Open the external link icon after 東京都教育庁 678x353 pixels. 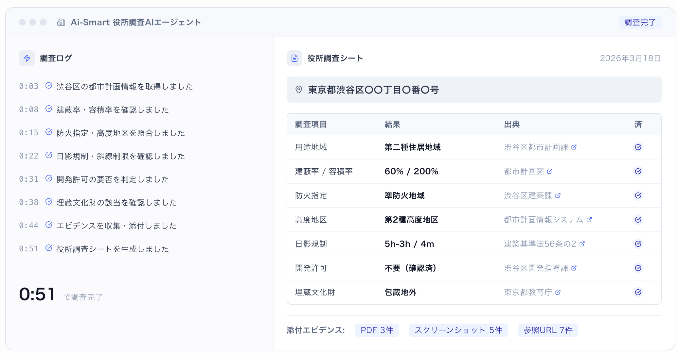tap(558, 292)
